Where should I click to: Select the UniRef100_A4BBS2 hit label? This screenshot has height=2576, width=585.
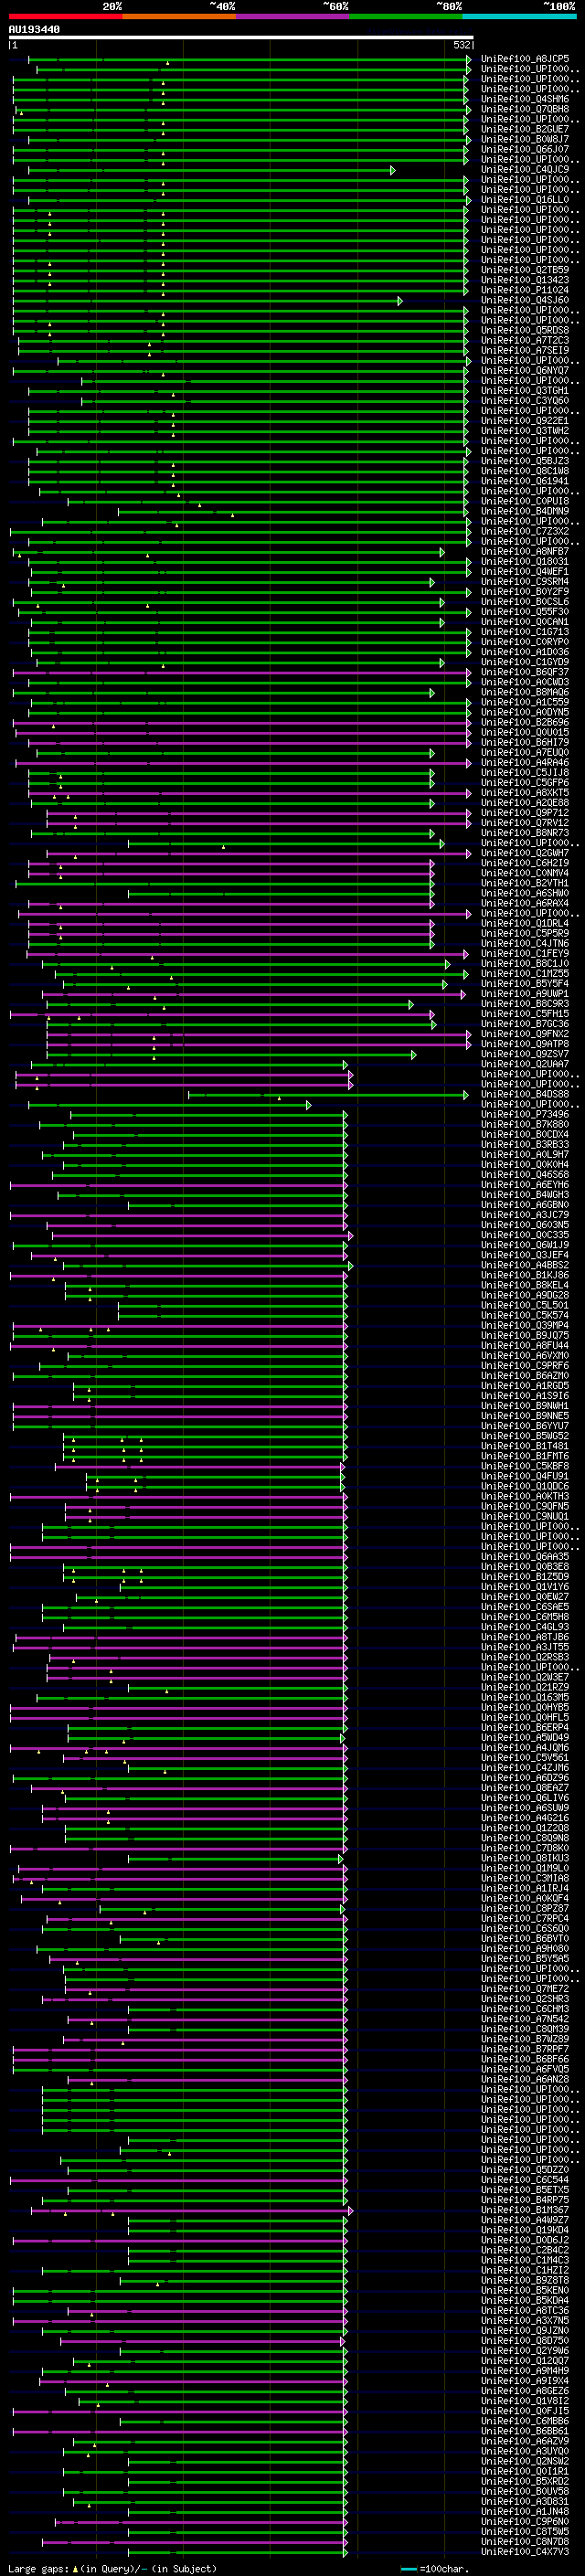click(525, 1265)
